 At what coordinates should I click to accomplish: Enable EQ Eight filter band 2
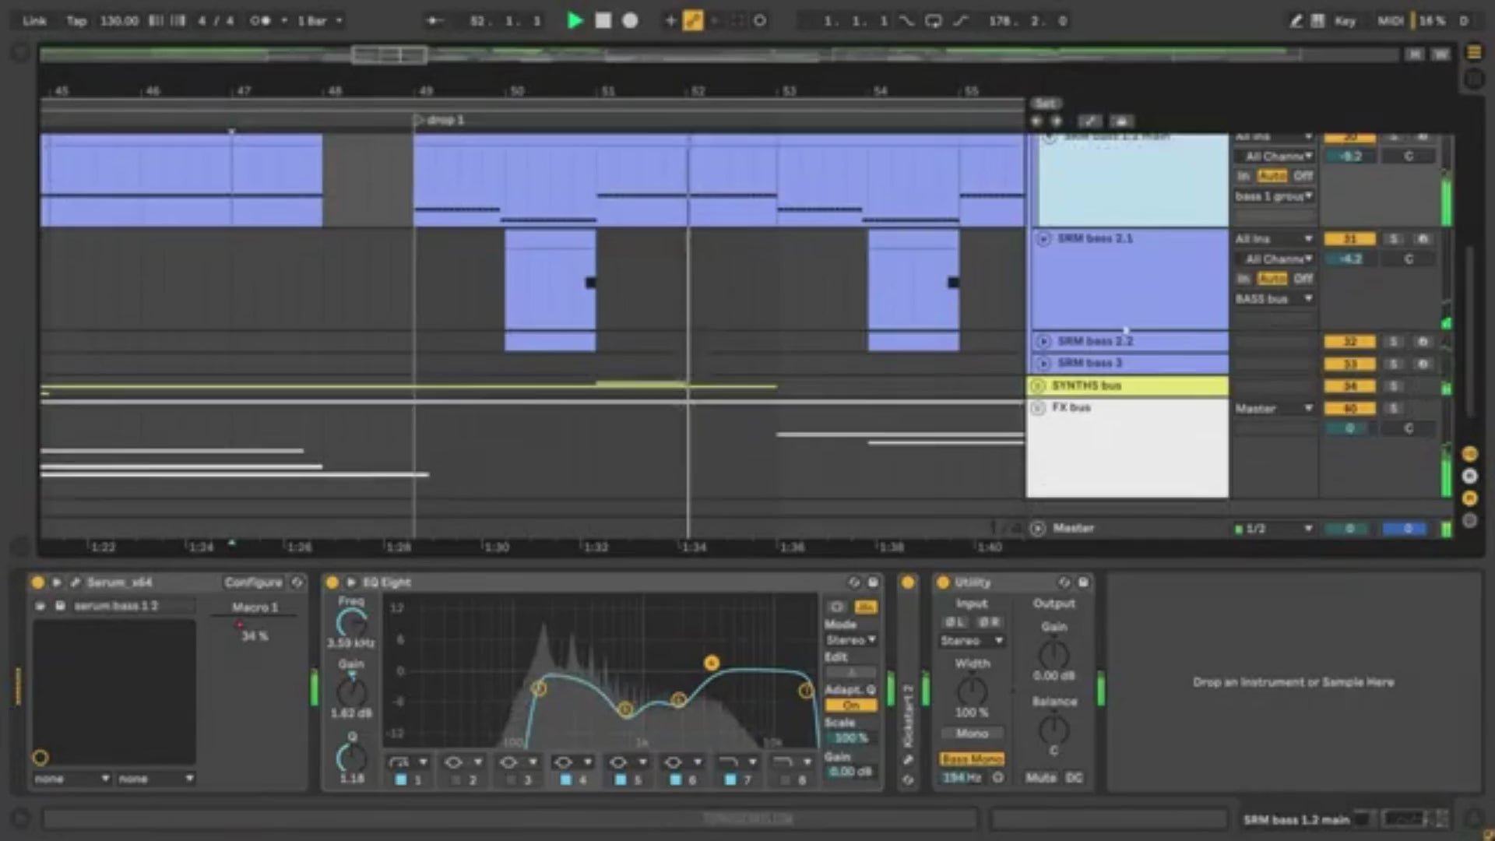[456, 779]
